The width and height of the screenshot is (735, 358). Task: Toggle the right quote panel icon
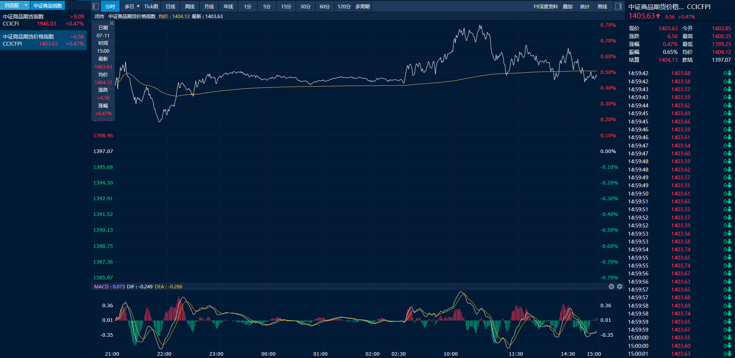[618, 6]
